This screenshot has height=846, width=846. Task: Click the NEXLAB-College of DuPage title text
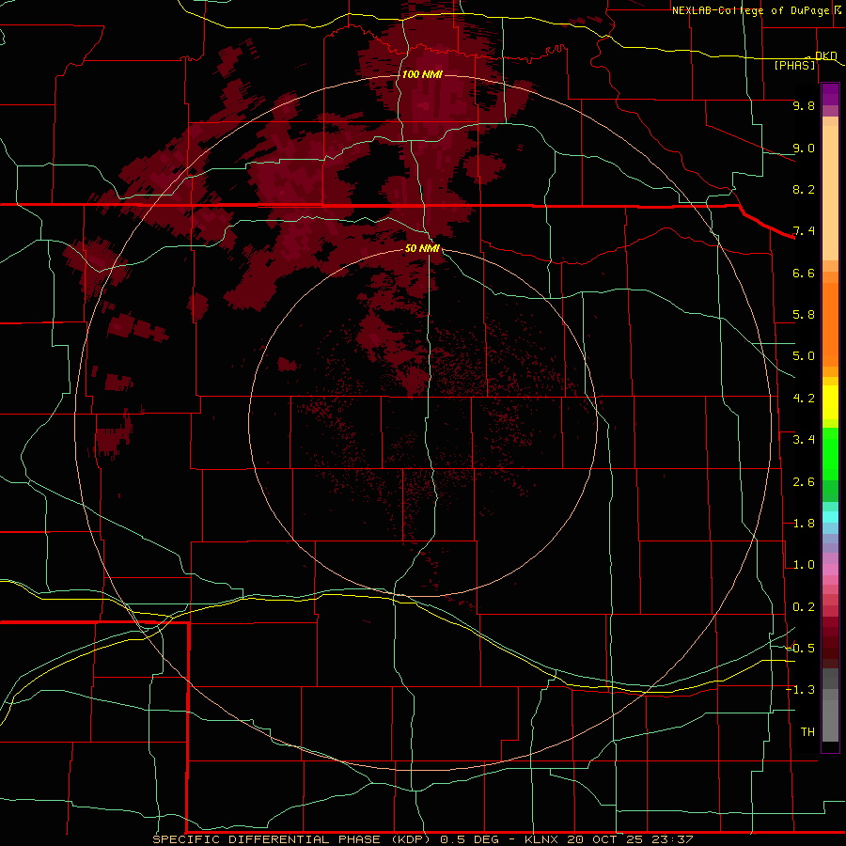751,10
